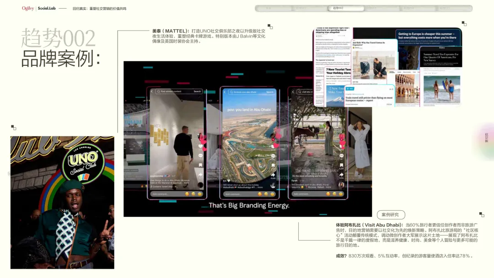Click the 案例研究 pill button
494x278 pixels.
click(391, 215)
